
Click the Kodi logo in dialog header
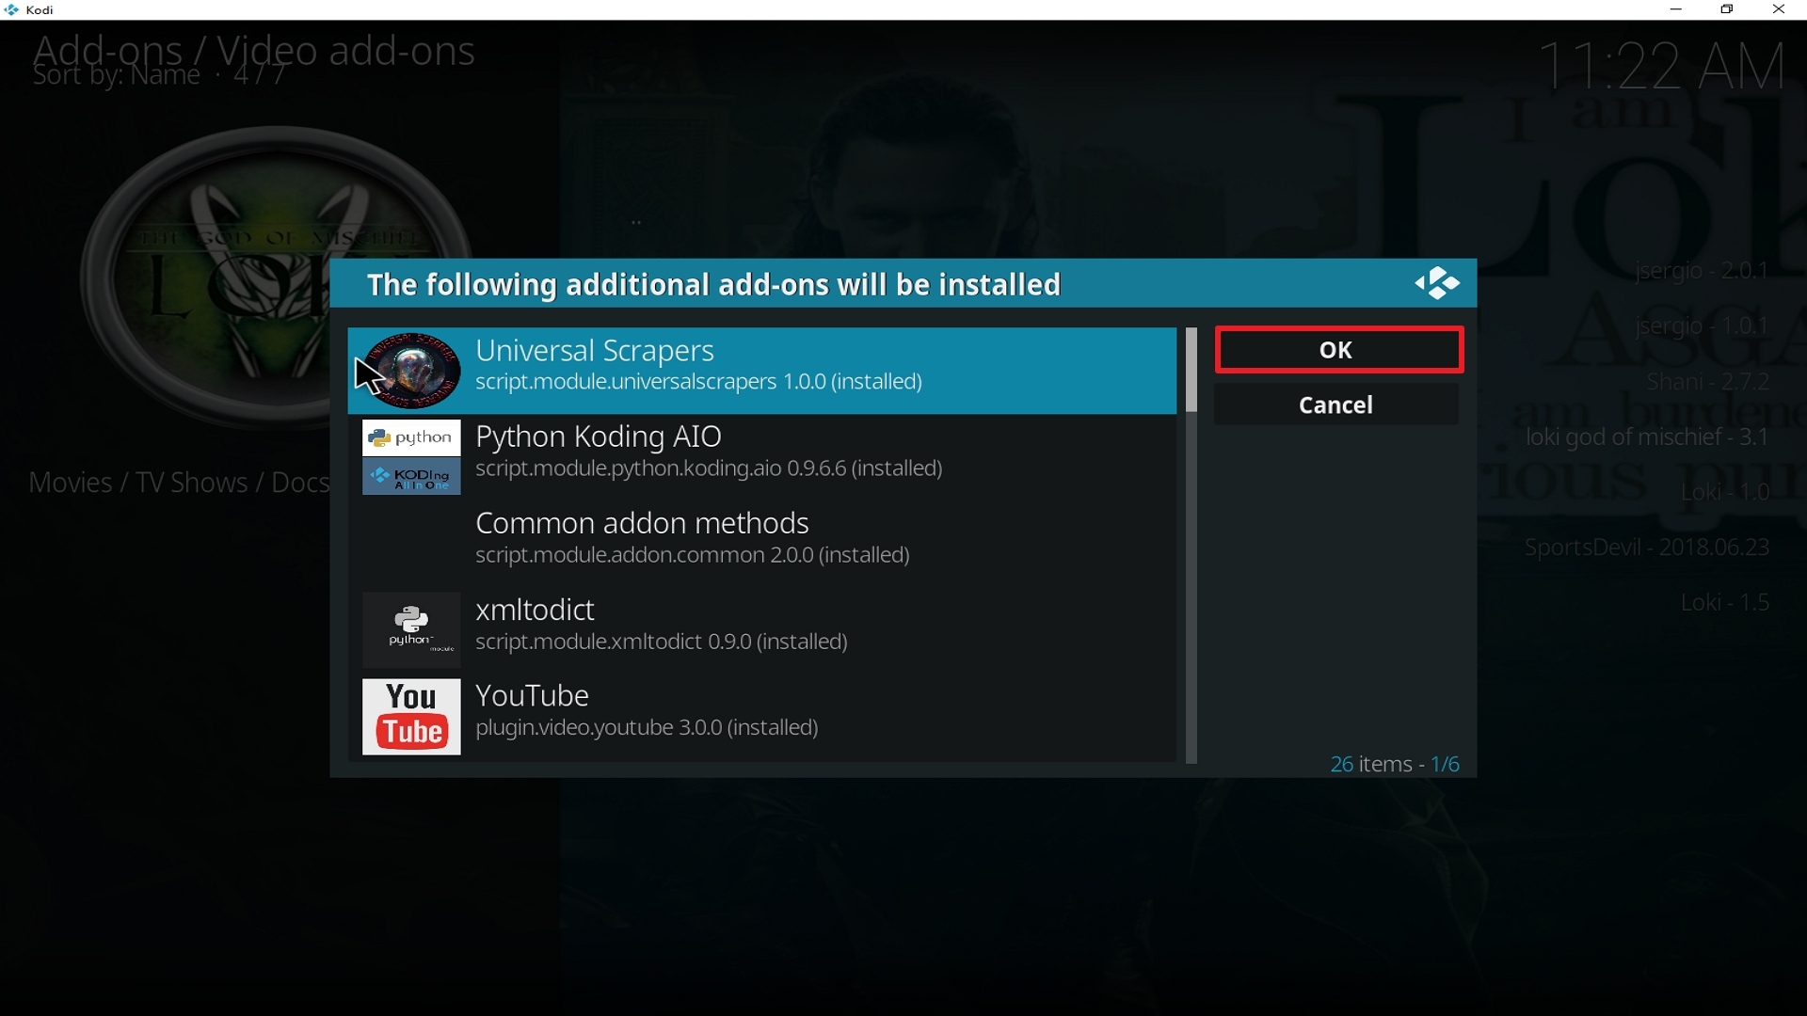(x=1437, y=283)
